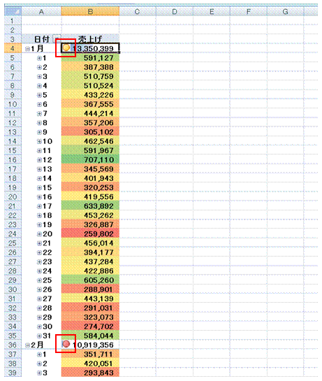
Task: Click the dark green cell 707,110
Action: pyautogui.click(x=90, y=159)
